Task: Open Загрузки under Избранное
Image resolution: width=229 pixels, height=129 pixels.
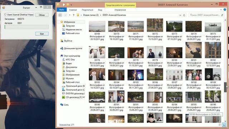Action: (x=70, y=26)
